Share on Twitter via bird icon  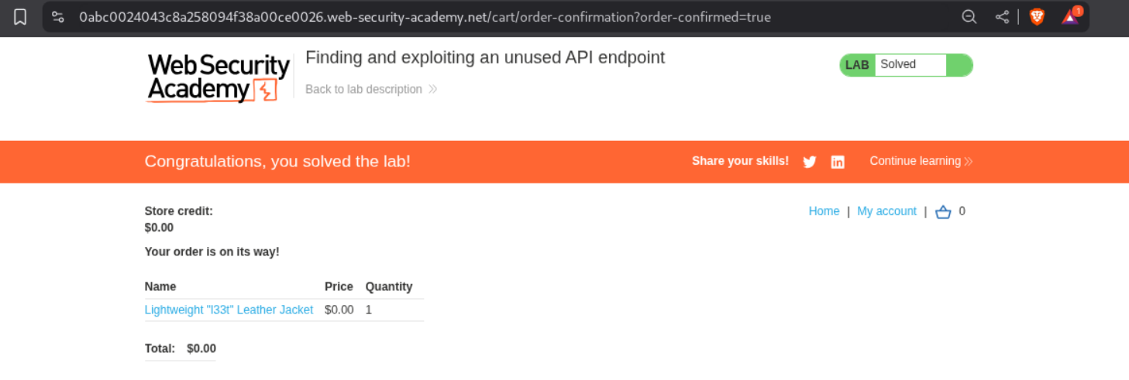point(810,162)
